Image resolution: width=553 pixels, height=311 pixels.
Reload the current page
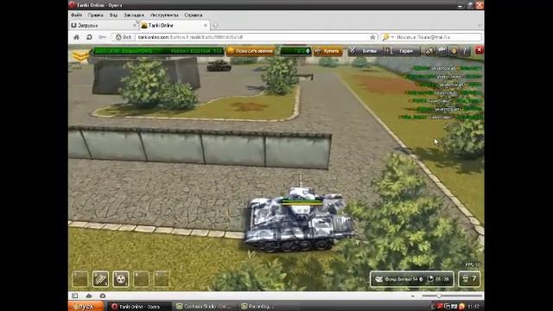(89, 37)
